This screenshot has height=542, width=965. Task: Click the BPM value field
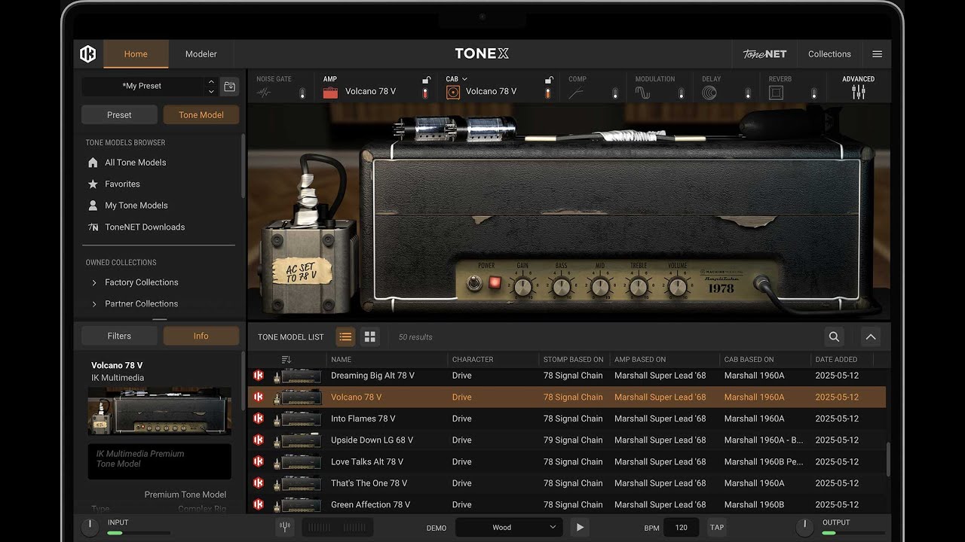coord(681,528)
